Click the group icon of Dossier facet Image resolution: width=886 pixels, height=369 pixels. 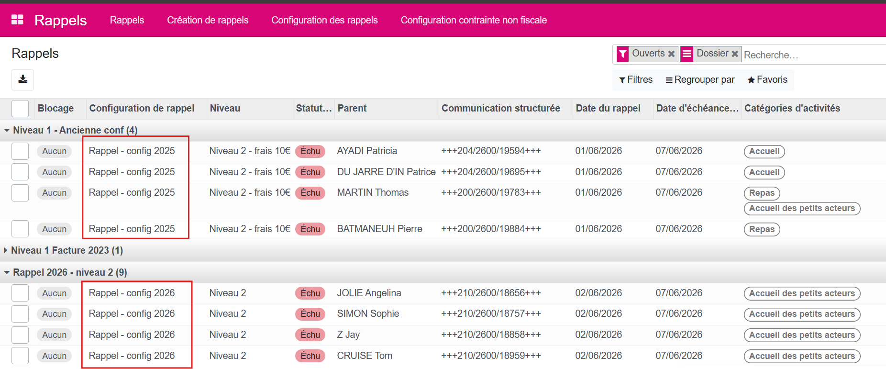(687, 54)
